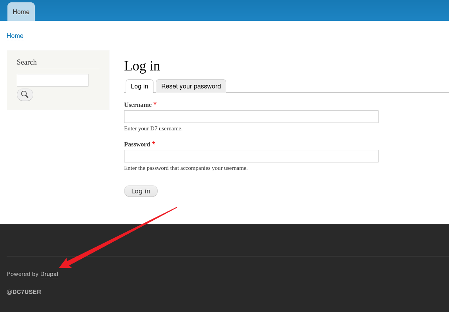Click into the Password input field
The image size is (449, 312).
(251, 156)
